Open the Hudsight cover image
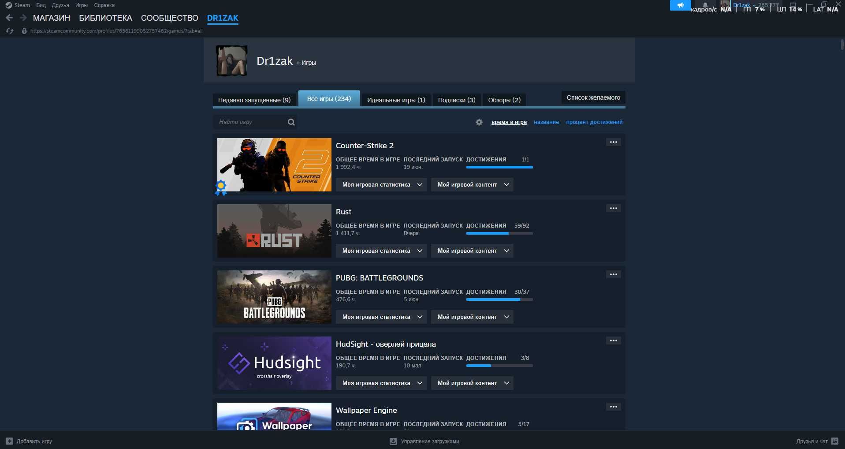The width and height of the screenshot is (845, 449). tap(274, 363)
